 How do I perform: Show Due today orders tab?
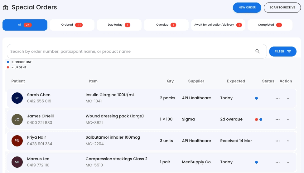tap(119, 25)
